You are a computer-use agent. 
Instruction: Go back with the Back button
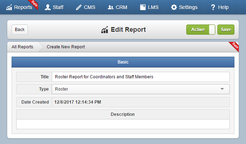coord(20,30)
